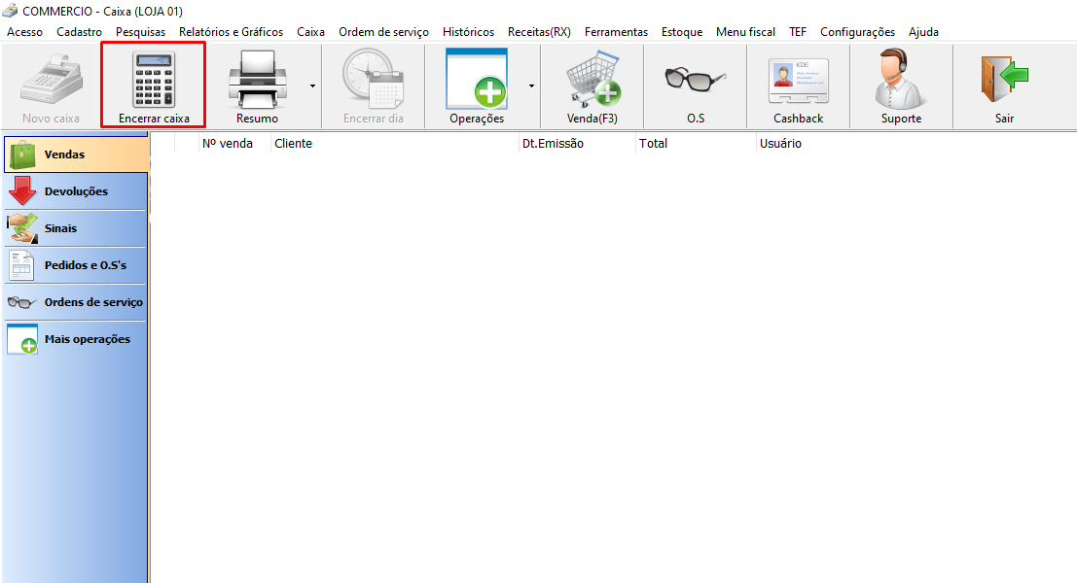Contact Suporte headset agent icon
This screenshot has width=1077, height=583.
[901, 79]
